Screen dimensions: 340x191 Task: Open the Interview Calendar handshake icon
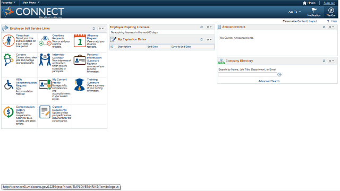click(x=45, y=59)
